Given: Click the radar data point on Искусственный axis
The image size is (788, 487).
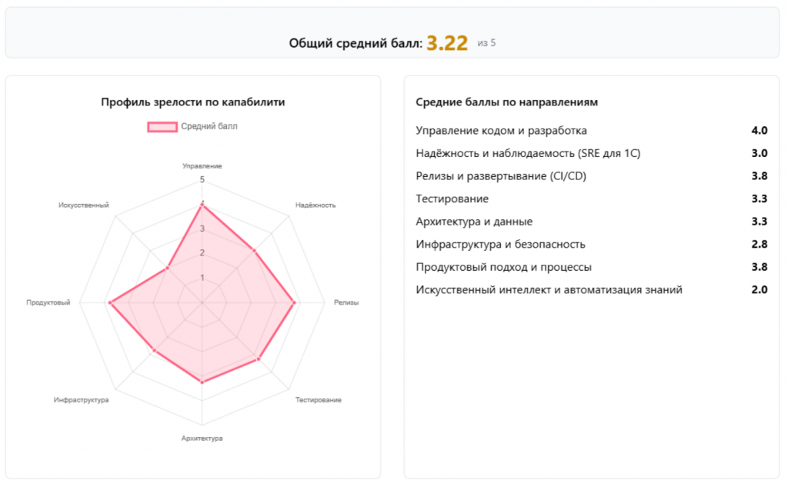Looking at the screenshot, I should (167, 269).
